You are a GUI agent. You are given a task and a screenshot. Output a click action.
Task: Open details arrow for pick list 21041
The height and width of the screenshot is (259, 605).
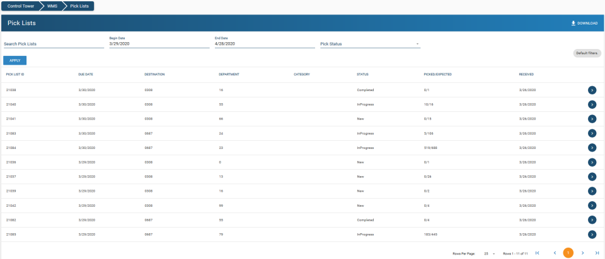pos(592,119)
